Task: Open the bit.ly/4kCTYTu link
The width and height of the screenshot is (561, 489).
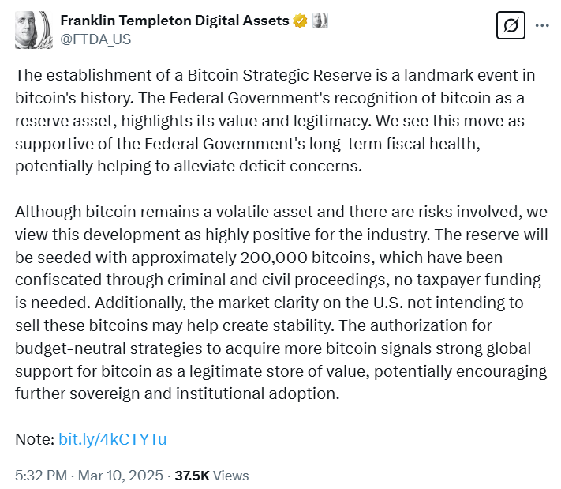Action: click(x=112, y=439)
